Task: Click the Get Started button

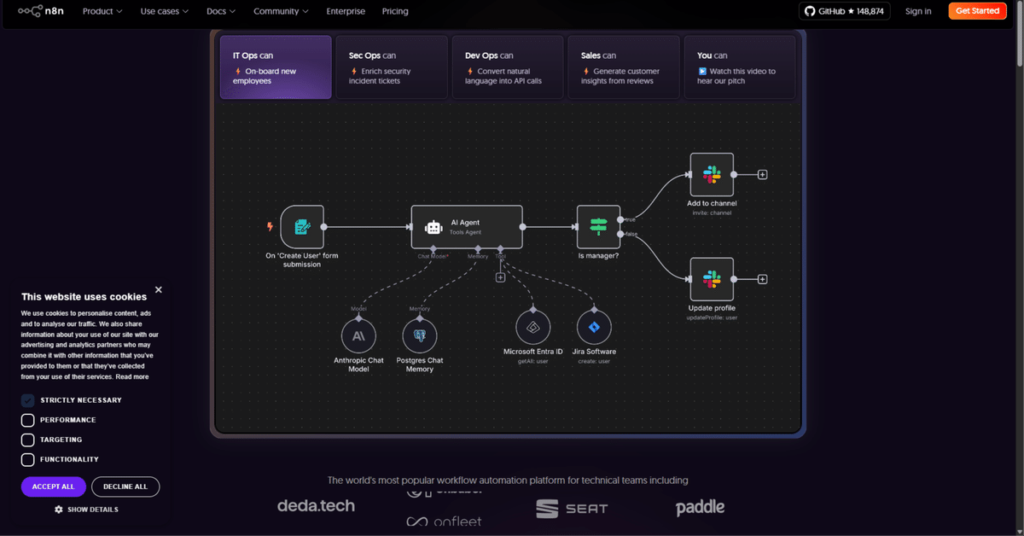Action: pyautogui.click(x=977, y=11)
